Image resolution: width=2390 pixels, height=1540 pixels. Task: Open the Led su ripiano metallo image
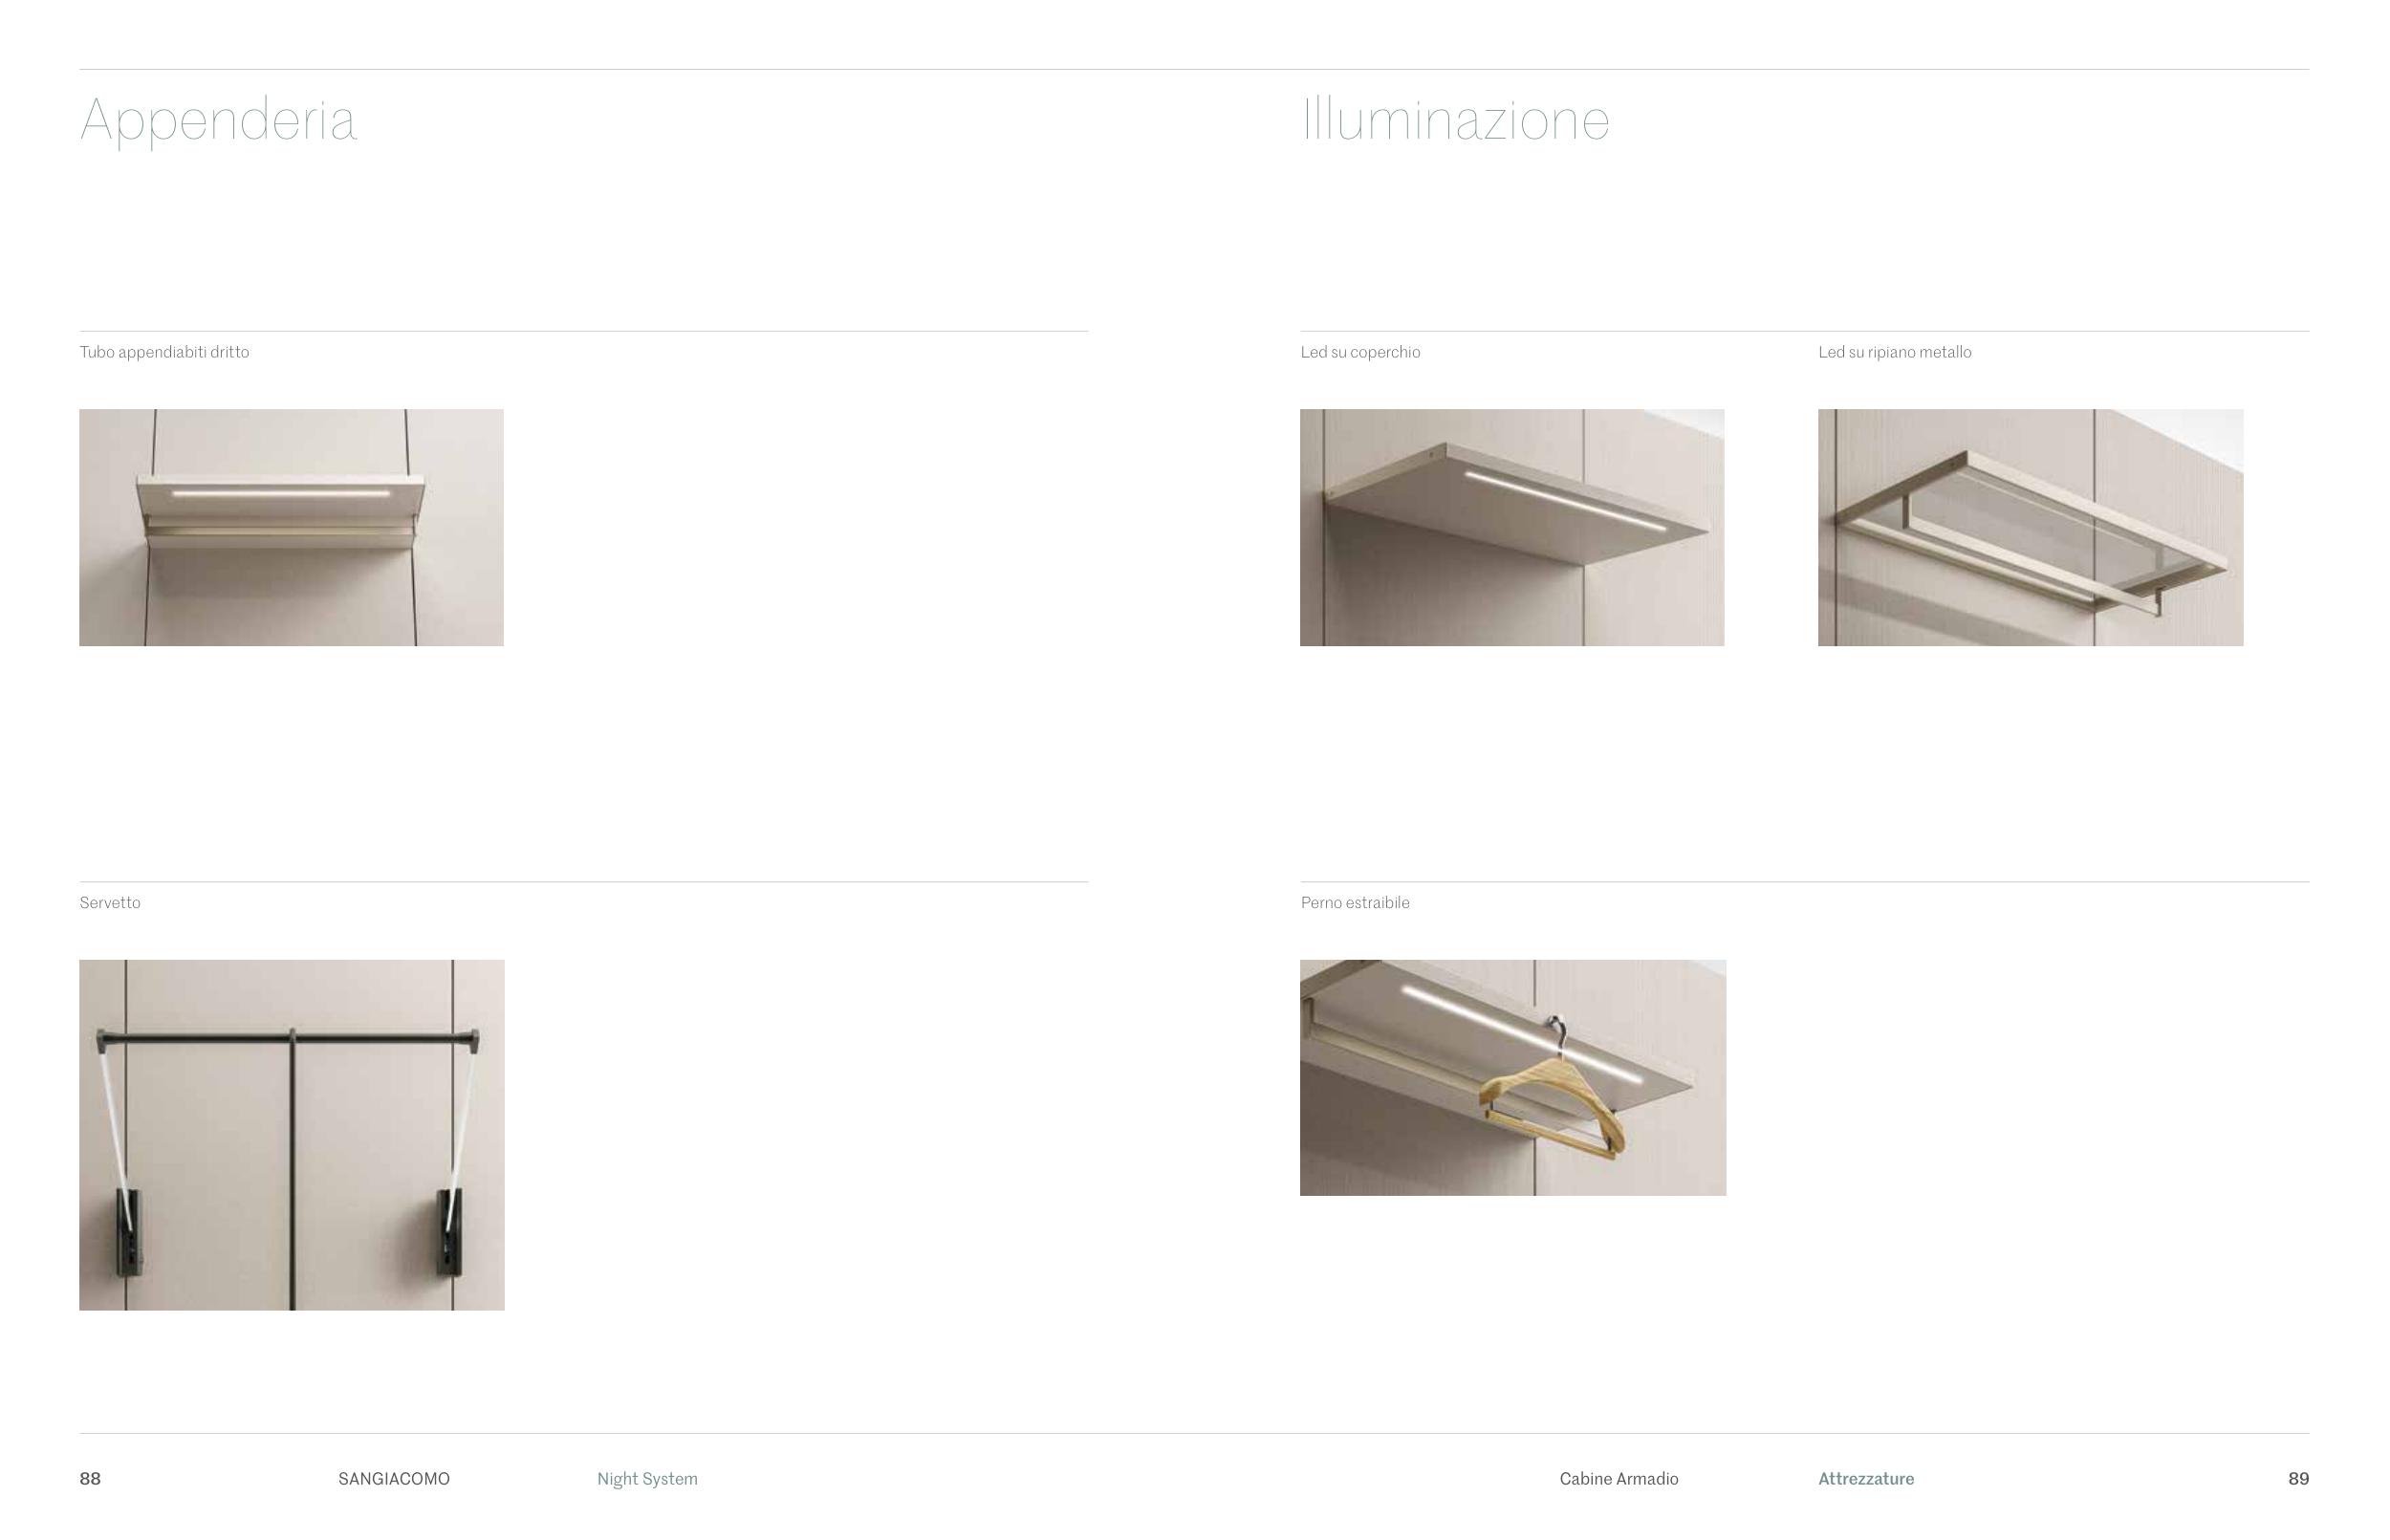coord(2030,527)
